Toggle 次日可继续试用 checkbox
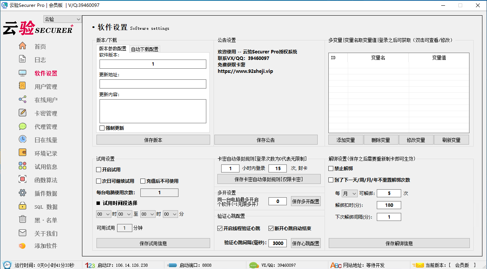The image size is (487, 269). click(x=99, y=181)
